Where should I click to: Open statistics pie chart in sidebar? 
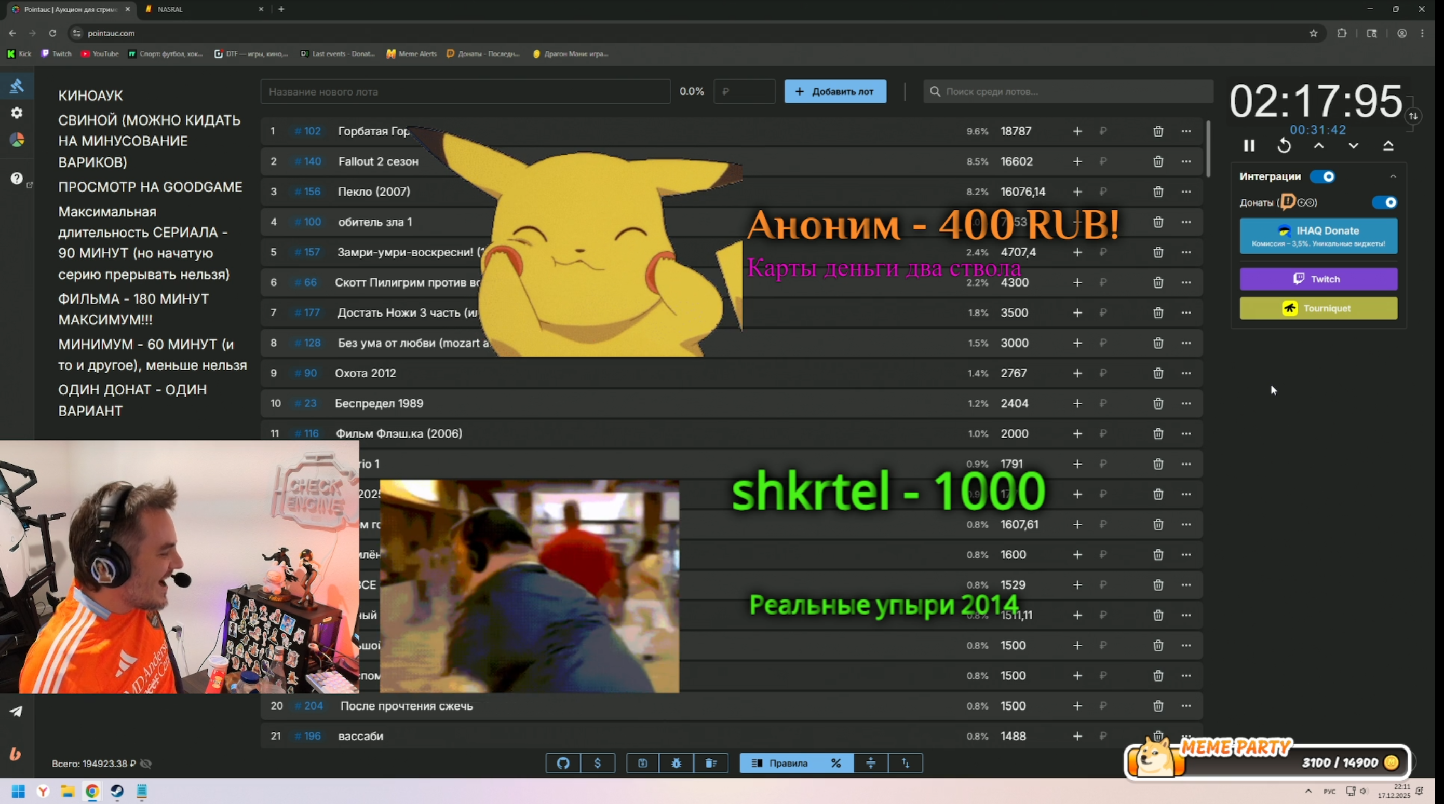pos(17,140)
